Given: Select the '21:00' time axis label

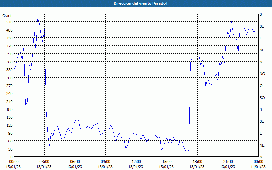Looking at the screenshot, I should [228, 162].
